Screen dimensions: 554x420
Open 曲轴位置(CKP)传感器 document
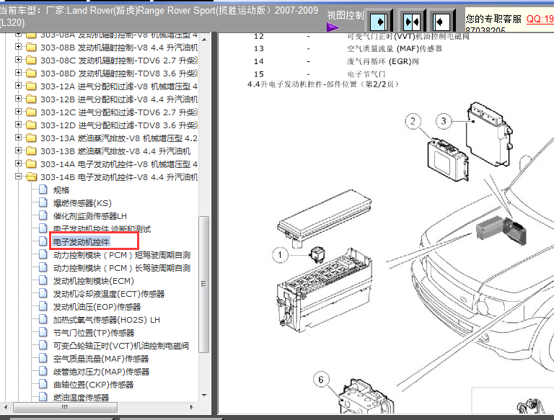coord(93,385)
